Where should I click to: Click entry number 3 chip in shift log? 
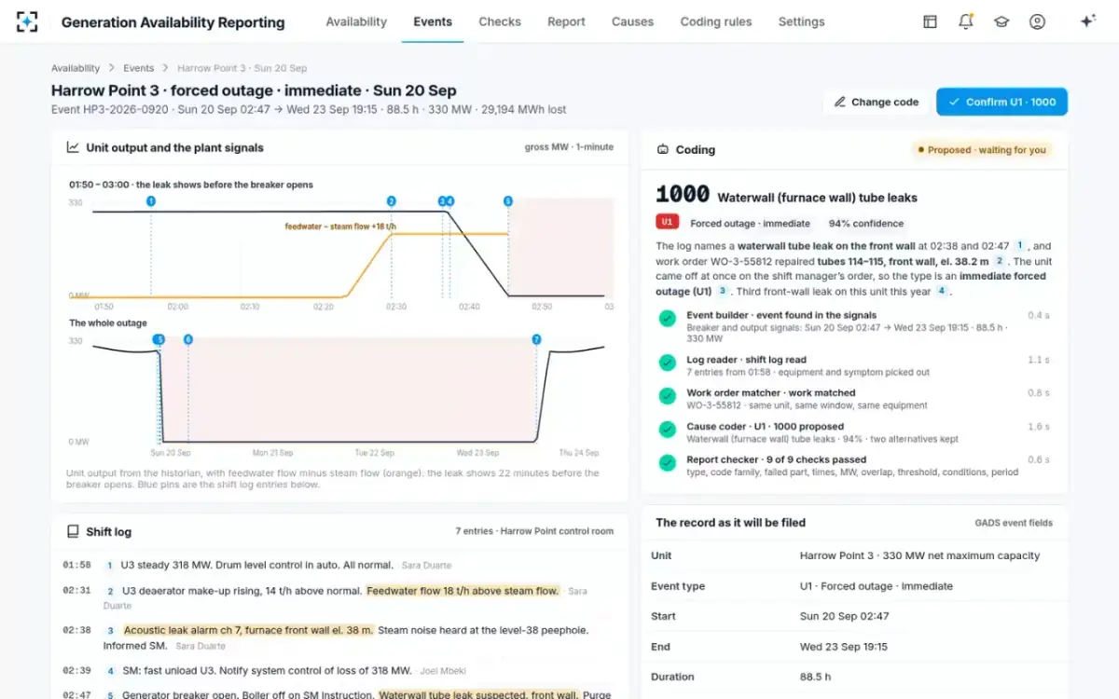coord(110,631)
